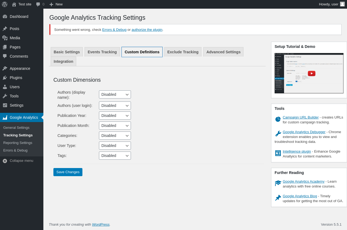The width and height of the screenshot is (347, 230).
Task: Switch to Basic Settings tab
Action: click(67, 52)
